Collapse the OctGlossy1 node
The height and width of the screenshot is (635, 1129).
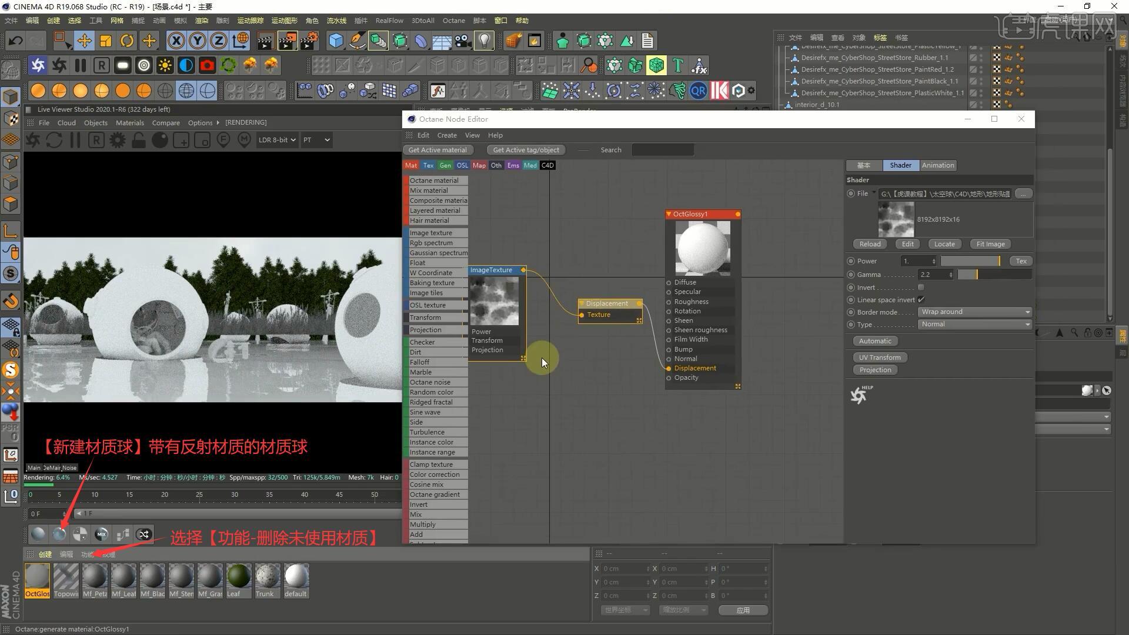tap(669, 214)
